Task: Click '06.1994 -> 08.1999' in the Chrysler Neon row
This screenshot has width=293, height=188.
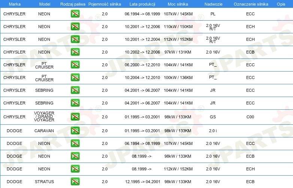Action: [142, 14]
